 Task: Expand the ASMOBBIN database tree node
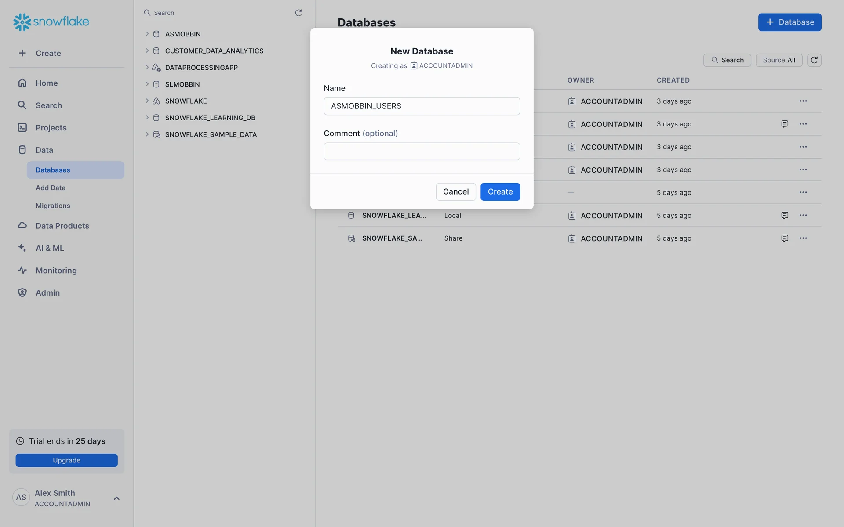pyautogui.click(x=147, y=34)
